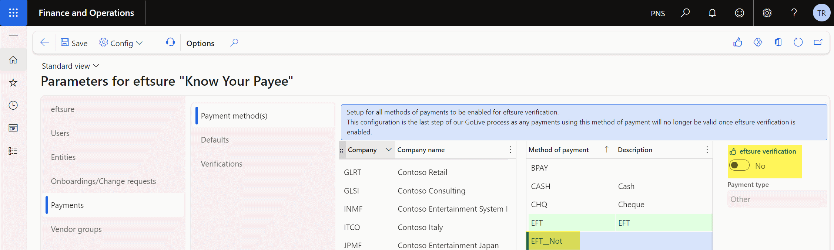Select GLSI company row
The width and height of the screenshot is (834, 250).
[x=427, y=191]
